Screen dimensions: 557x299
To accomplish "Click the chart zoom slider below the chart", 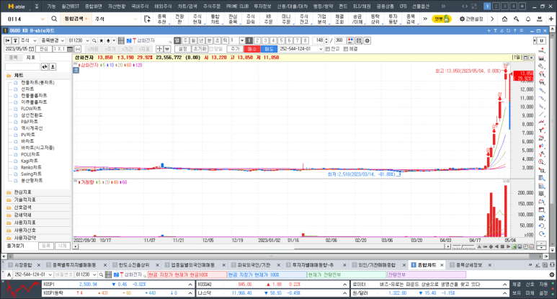I will 463,246.
